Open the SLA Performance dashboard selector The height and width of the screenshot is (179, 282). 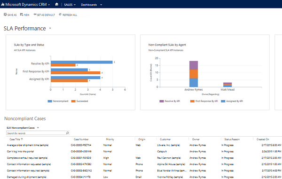[50, 28]
